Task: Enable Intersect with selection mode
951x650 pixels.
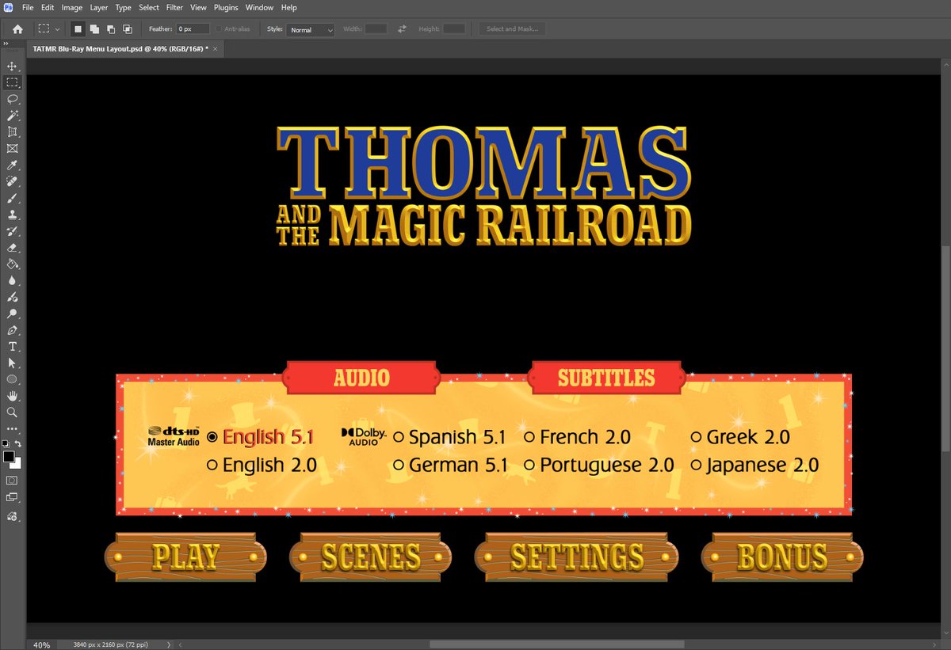Action: [128, 29]
